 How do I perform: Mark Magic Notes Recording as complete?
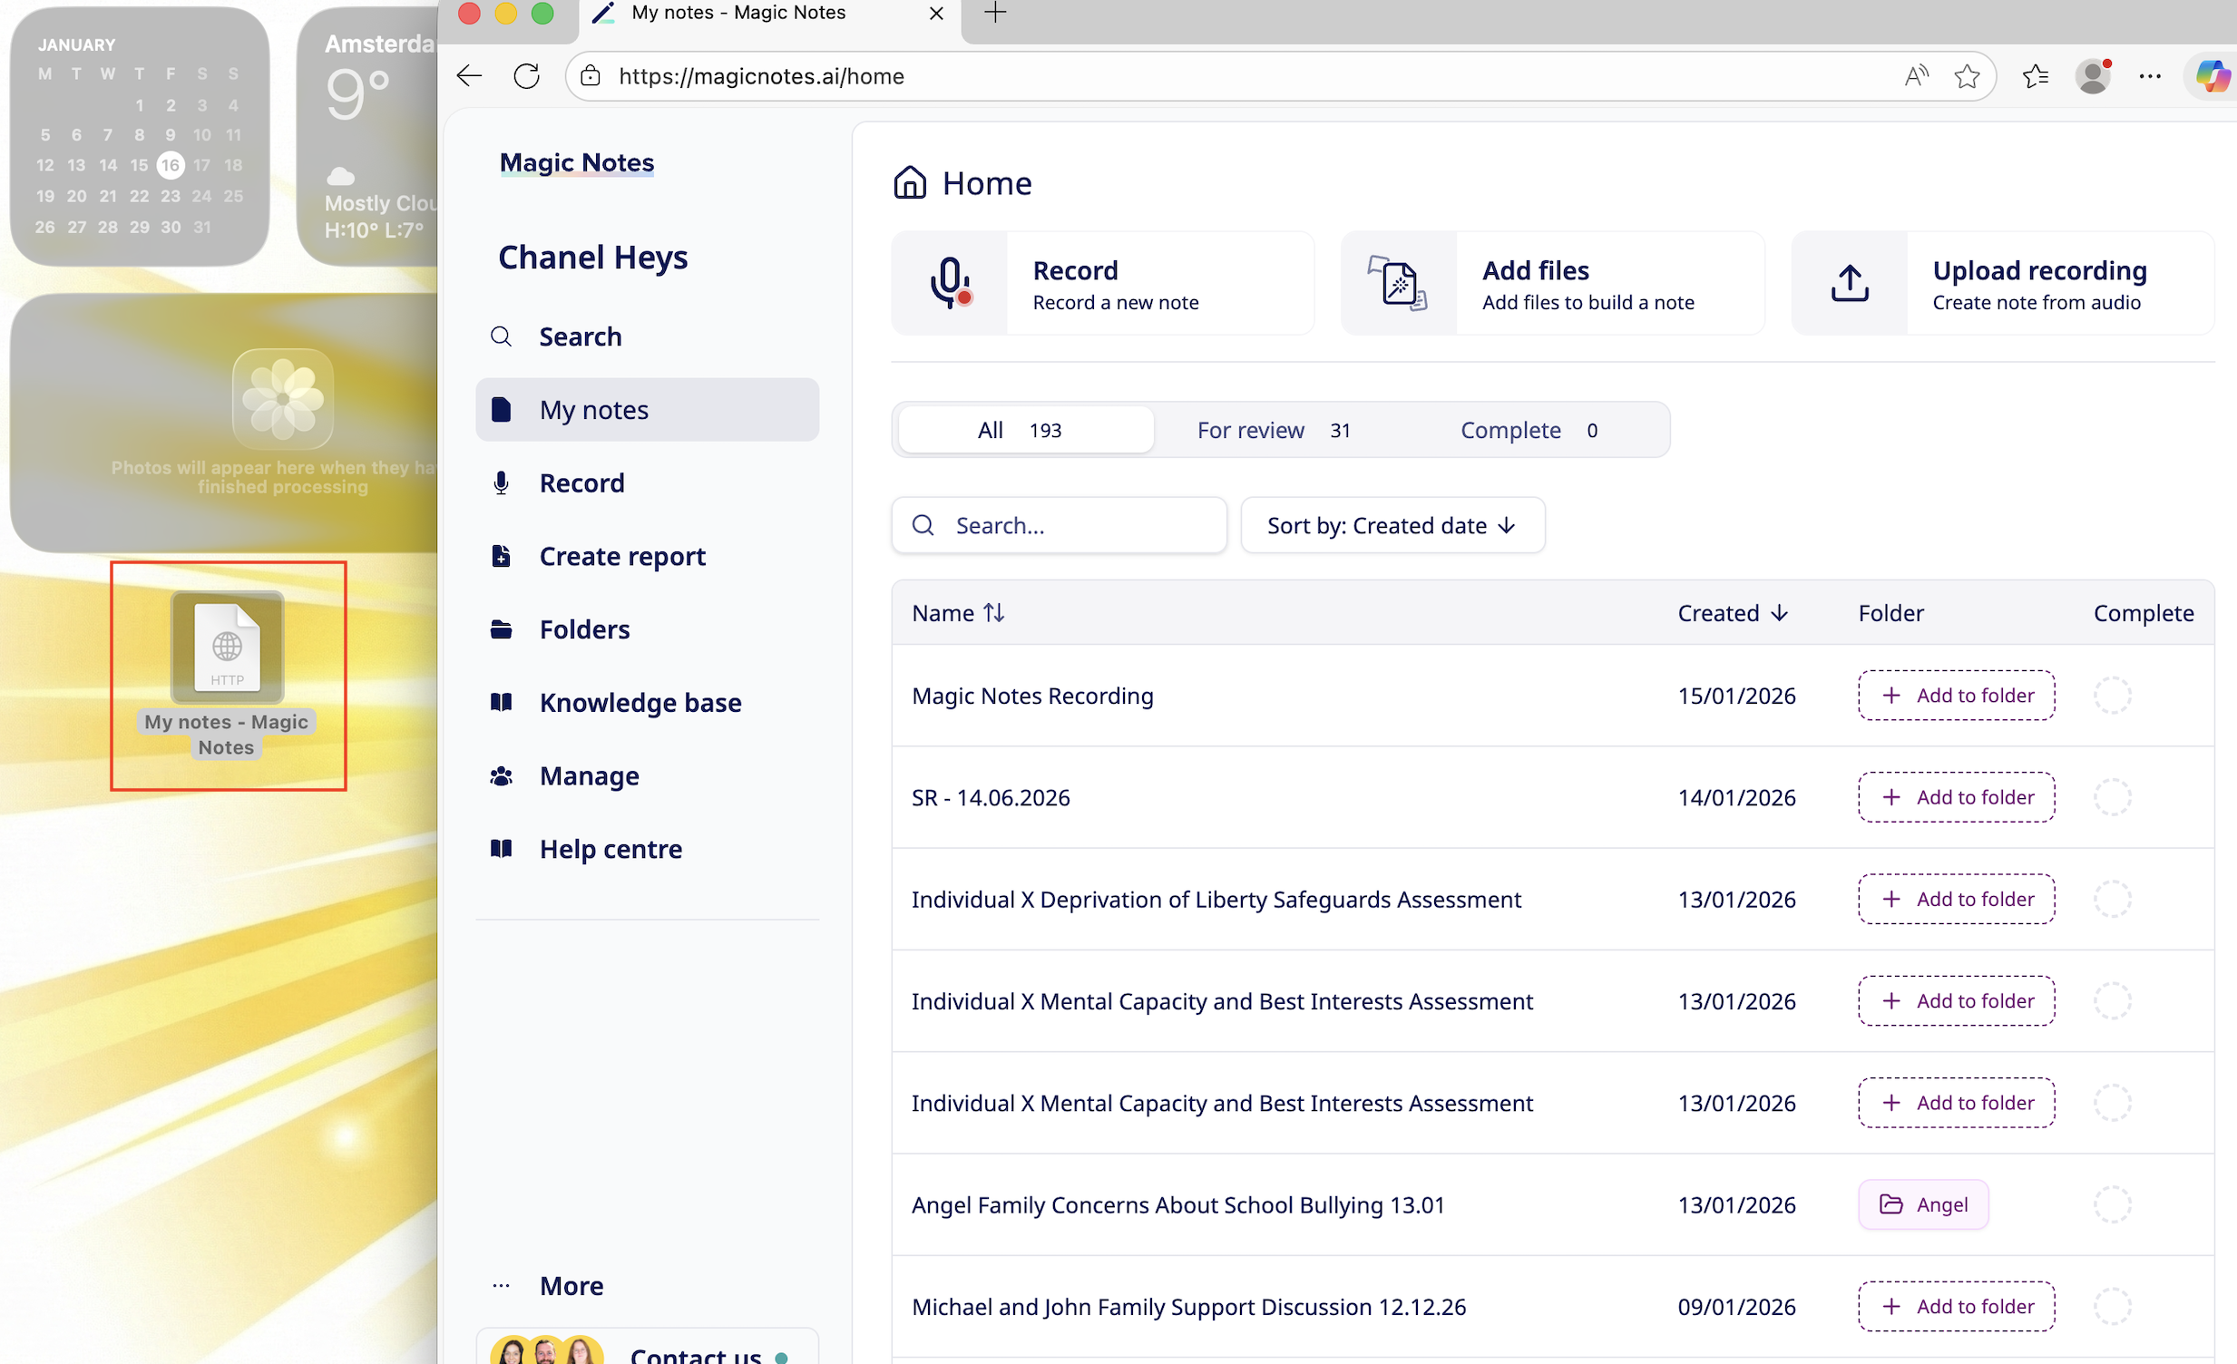point(2112,696)
